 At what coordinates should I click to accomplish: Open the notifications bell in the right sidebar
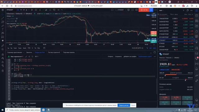coord(197,69)
